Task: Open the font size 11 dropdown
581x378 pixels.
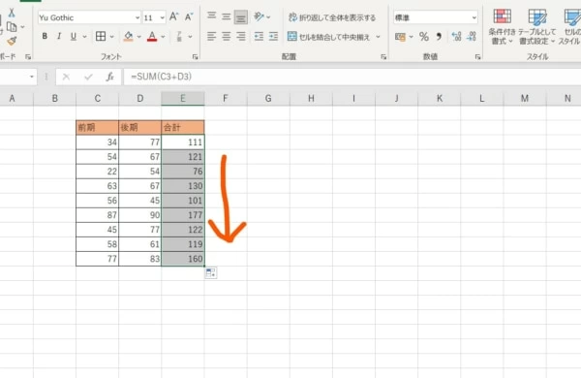Action: pos(162,17)
